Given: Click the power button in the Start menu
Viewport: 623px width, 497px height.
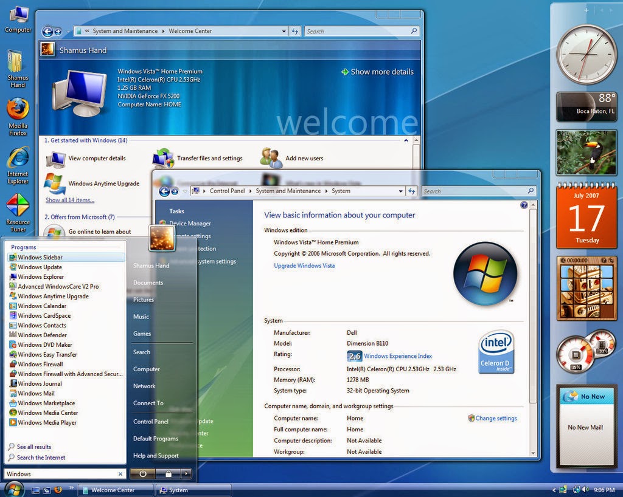Looking at the screenshot, I should click(x=142, y=474).
